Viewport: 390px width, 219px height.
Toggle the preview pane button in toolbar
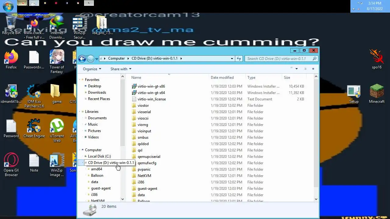[x=305, y=69]
